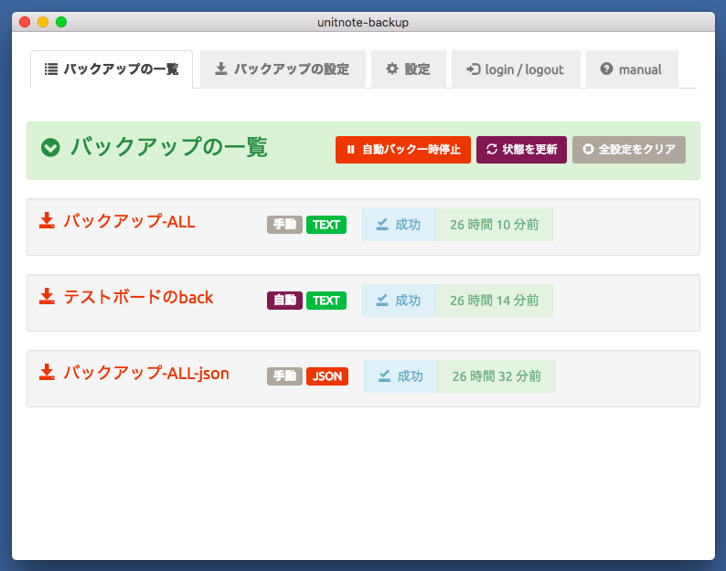Screen dimensions: 726x571
Task: Click the green chevron circle icon in header
Action: click(x=51, y=147)
